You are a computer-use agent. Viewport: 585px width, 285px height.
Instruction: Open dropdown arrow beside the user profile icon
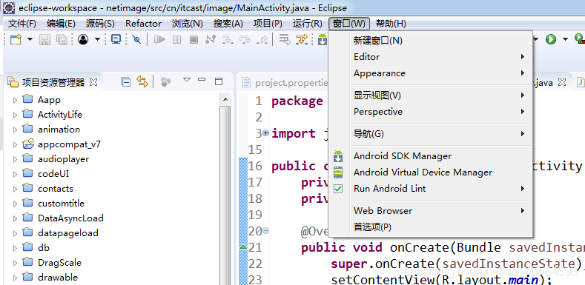coord(97,39)
